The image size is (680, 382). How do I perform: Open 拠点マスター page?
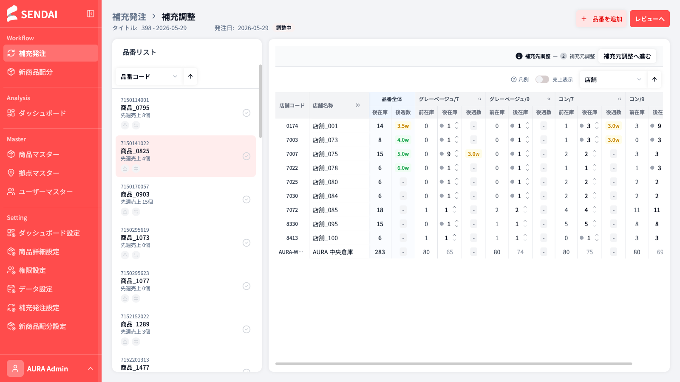tap(51, 173)
